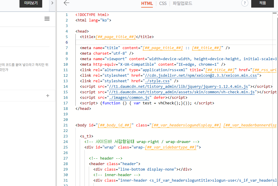
Task: Click the <!DOCTYPE html> declaration
Action: (x=92, y=15)
